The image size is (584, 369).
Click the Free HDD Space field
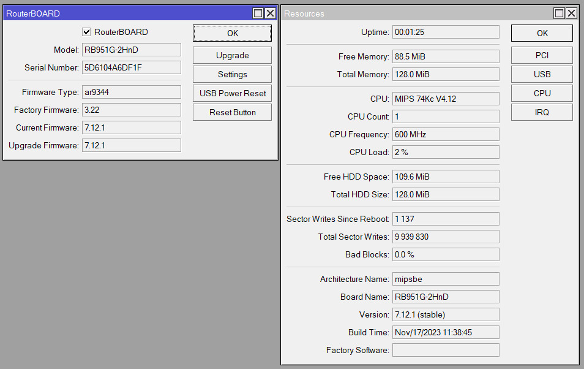(x=446, y=177)
